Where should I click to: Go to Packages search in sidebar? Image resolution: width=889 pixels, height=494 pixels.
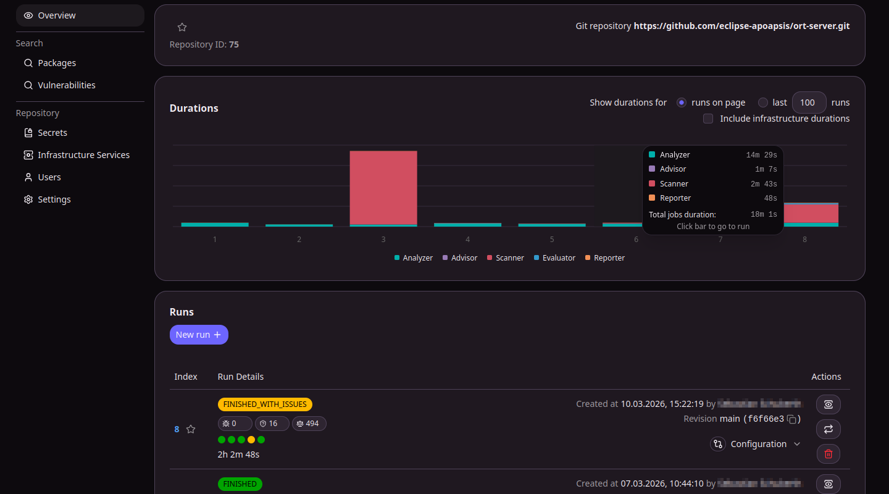click(x=80, y=63)
